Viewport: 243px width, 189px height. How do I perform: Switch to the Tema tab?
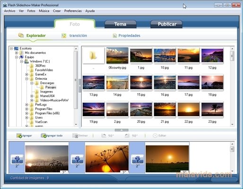121,24
